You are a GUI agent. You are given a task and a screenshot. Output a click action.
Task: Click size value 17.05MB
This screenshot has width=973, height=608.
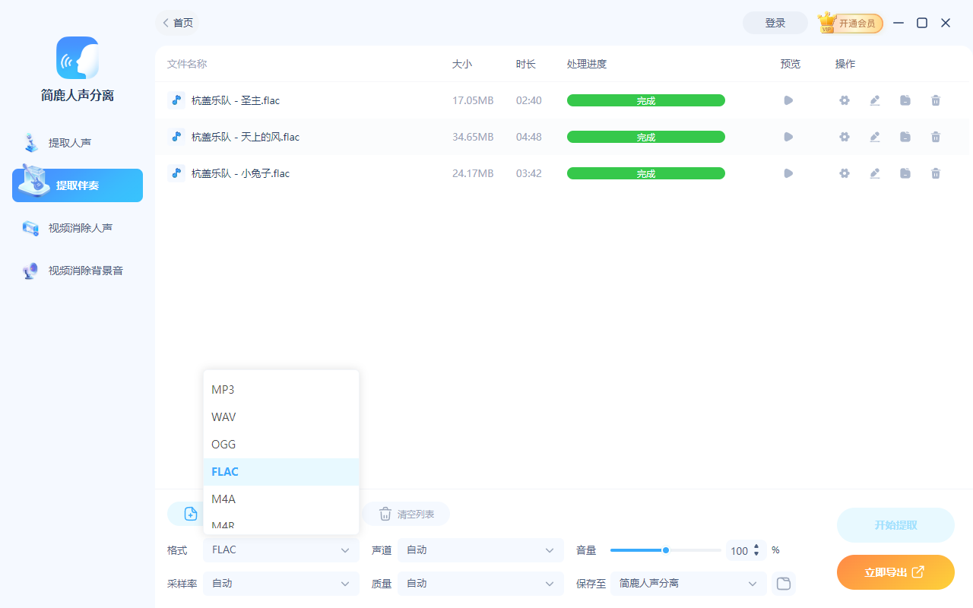click(473, 100)
